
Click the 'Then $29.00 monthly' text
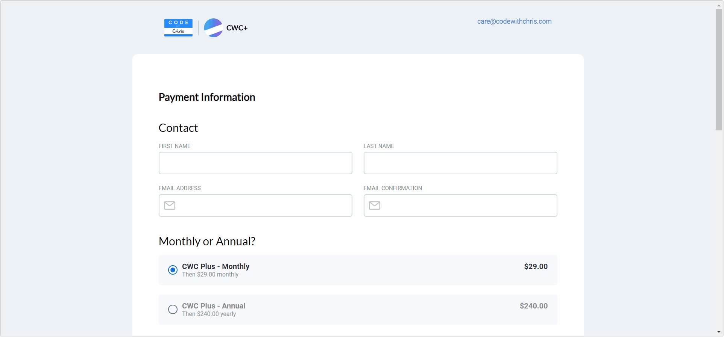pos(210,275)
